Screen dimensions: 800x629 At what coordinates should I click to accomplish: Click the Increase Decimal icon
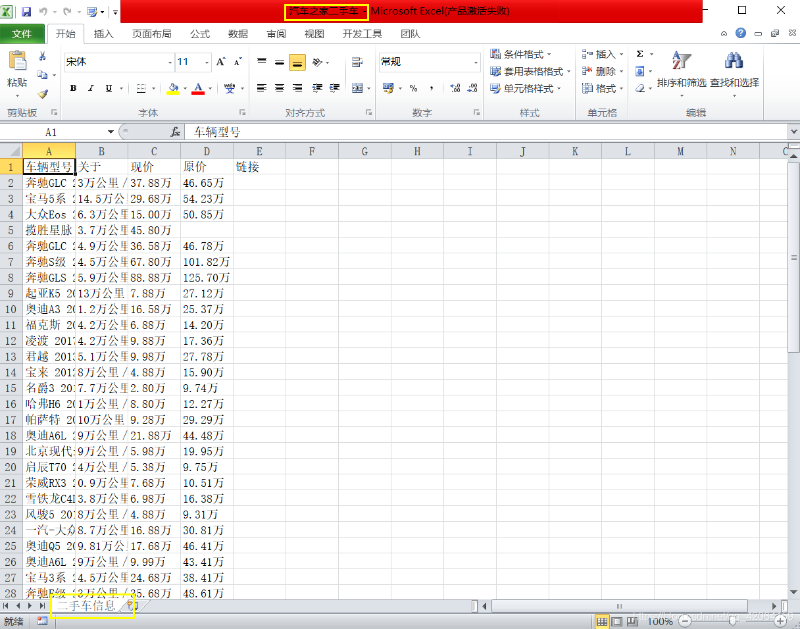click(x=455, y=88)
